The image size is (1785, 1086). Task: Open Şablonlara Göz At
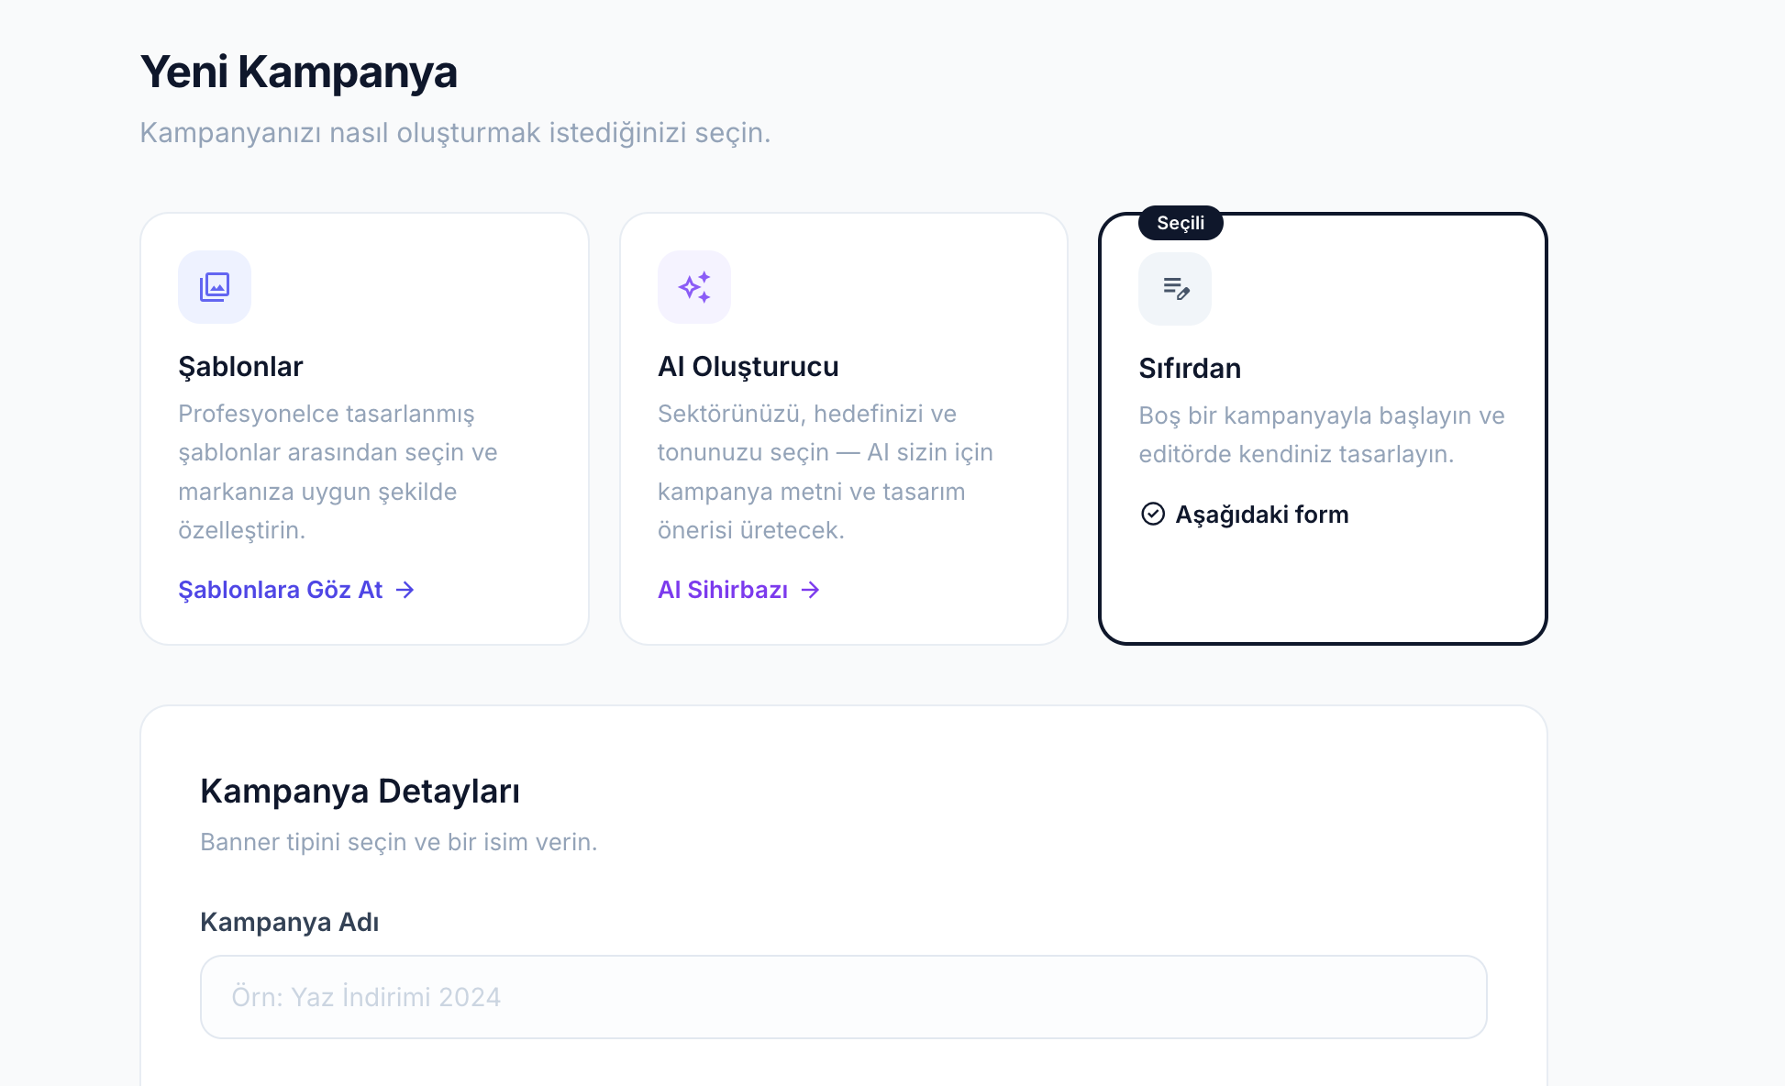point(280,590)
